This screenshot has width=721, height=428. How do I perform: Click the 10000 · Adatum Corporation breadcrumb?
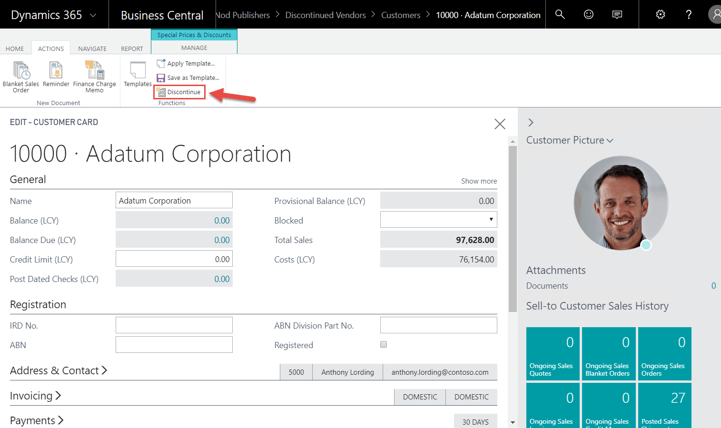pyautogui.click(x=488, y=15)
